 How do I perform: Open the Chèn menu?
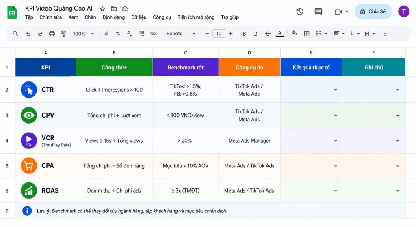90,17
